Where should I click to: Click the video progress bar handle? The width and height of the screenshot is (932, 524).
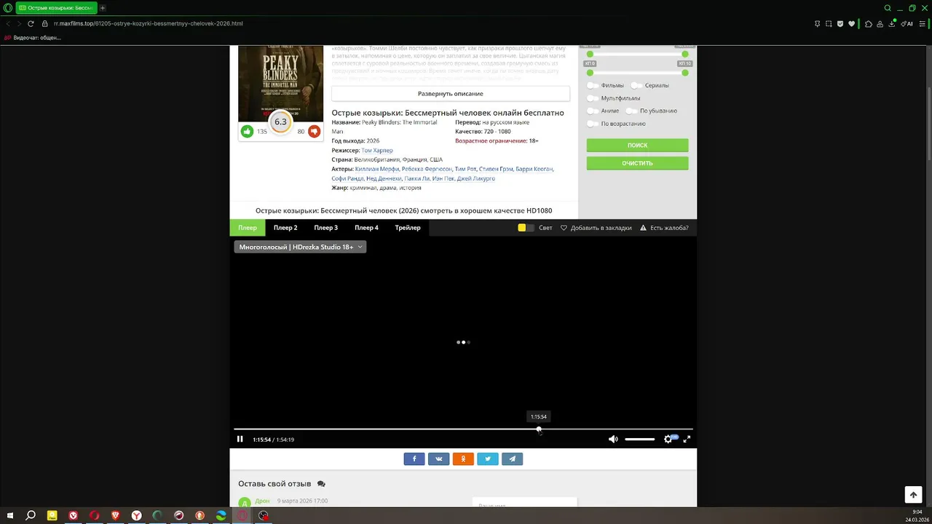[539, 429]
